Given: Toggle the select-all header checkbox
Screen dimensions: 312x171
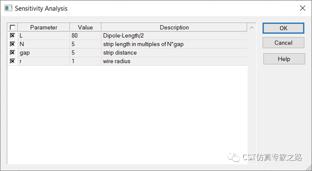Looking at the screenshot, I should tap(12, 27).
